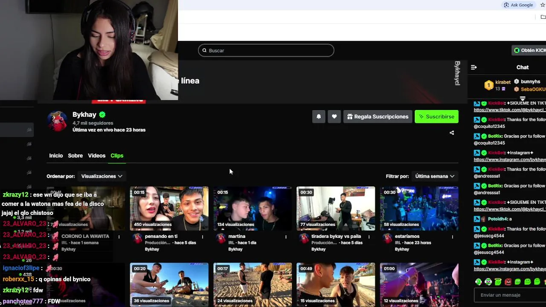Select the Clips tab

pyautogui.click(x=117, y=156)
